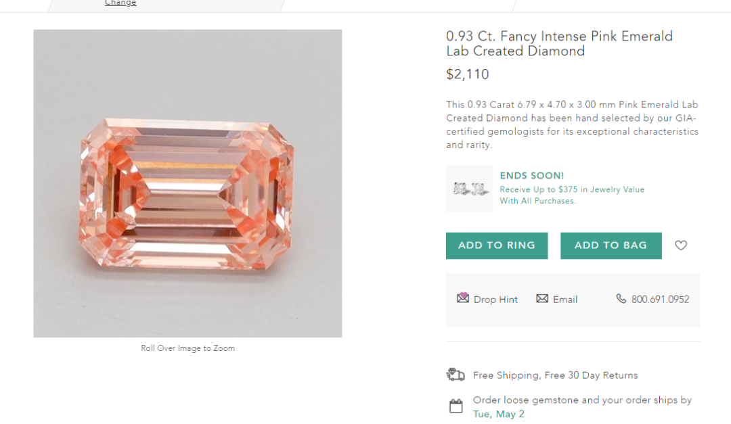731x424 pixels.
Task: Click the Fancy Intense Pink Emerald title
Action: [x=559, y=43]
